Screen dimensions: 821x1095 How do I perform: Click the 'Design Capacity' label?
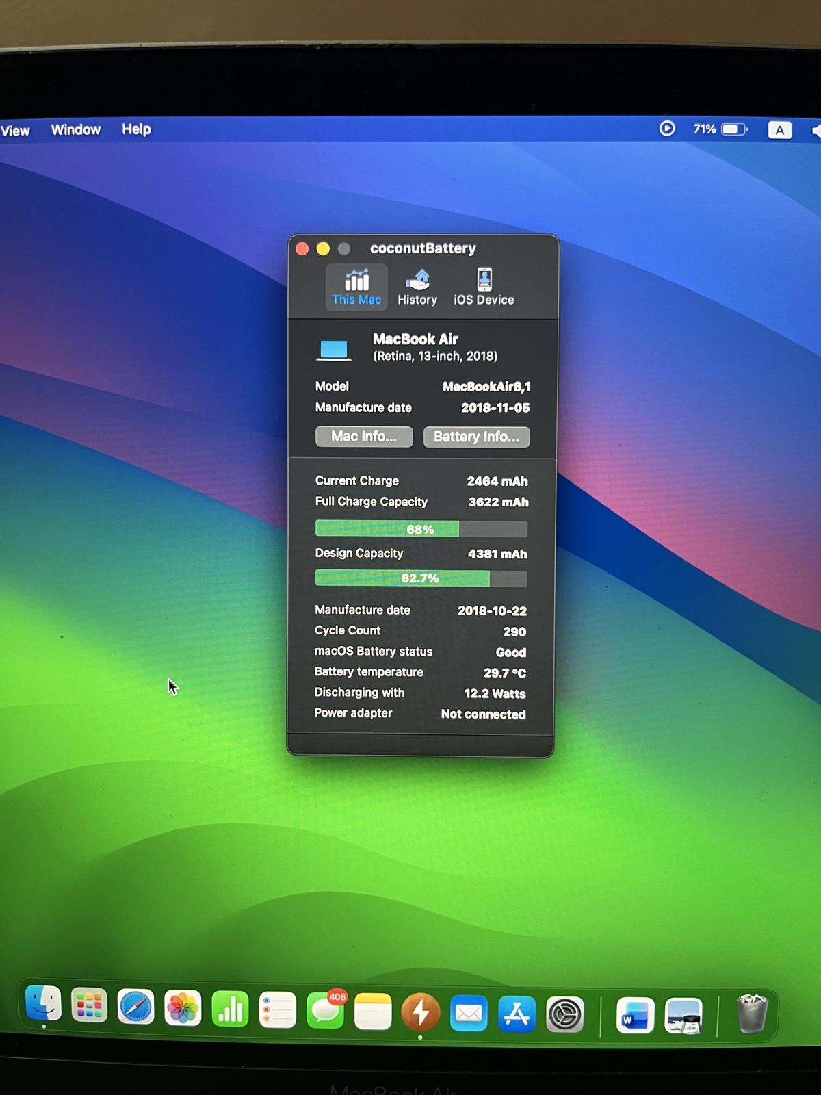click(359, 553)
